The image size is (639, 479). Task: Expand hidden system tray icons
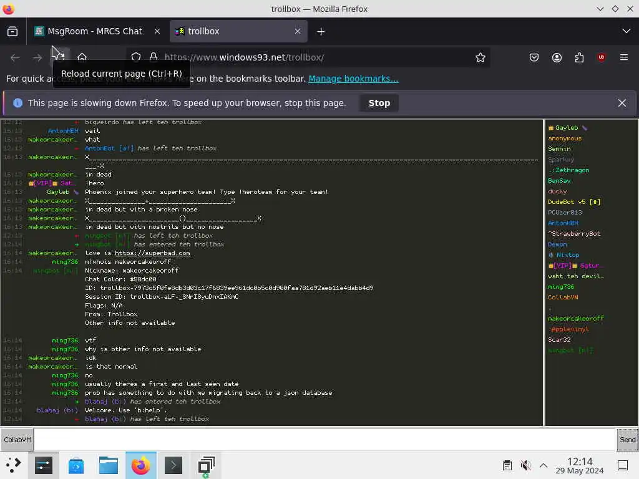coord(544,465)
